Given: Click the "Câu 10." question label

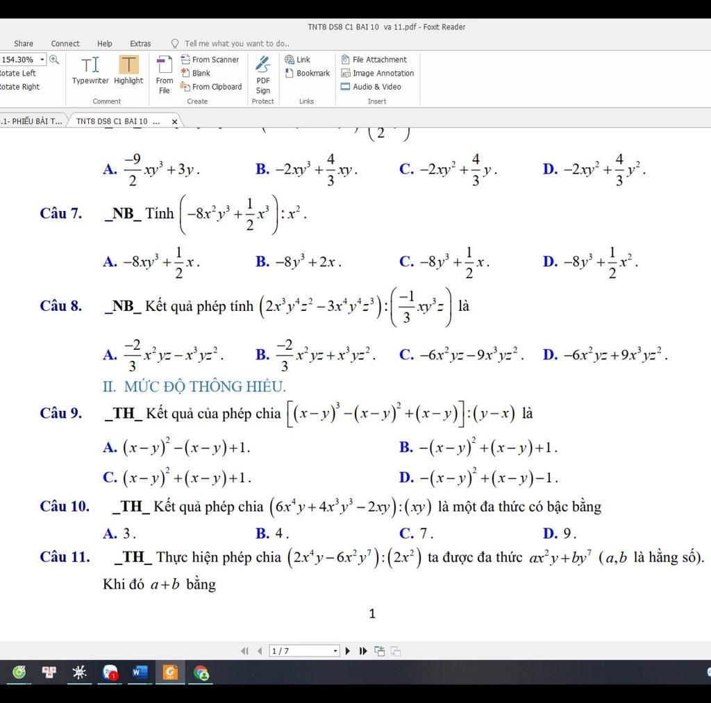Looking at the screenshot, I should click(65, 507).
